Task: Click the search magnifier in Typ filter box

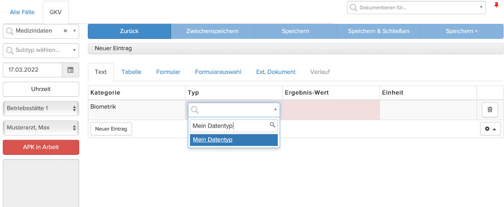Action: 273,125
